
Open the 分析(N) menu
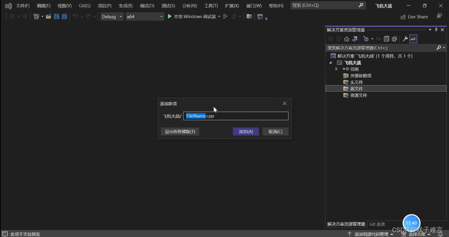click(189, 6)
